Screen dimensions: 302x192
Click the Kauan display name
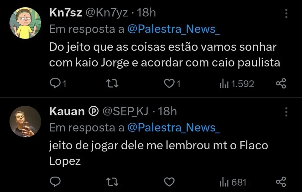[67, 111]
